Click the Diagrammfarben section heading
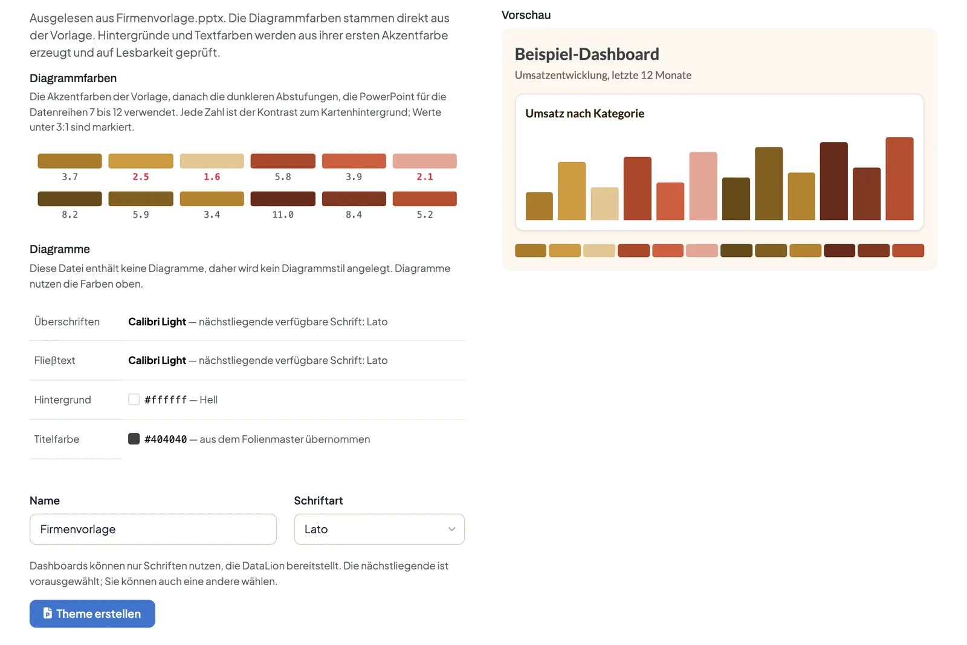Image resolution: width=967 pixels, height=645 pixels. tap(73, 78)
